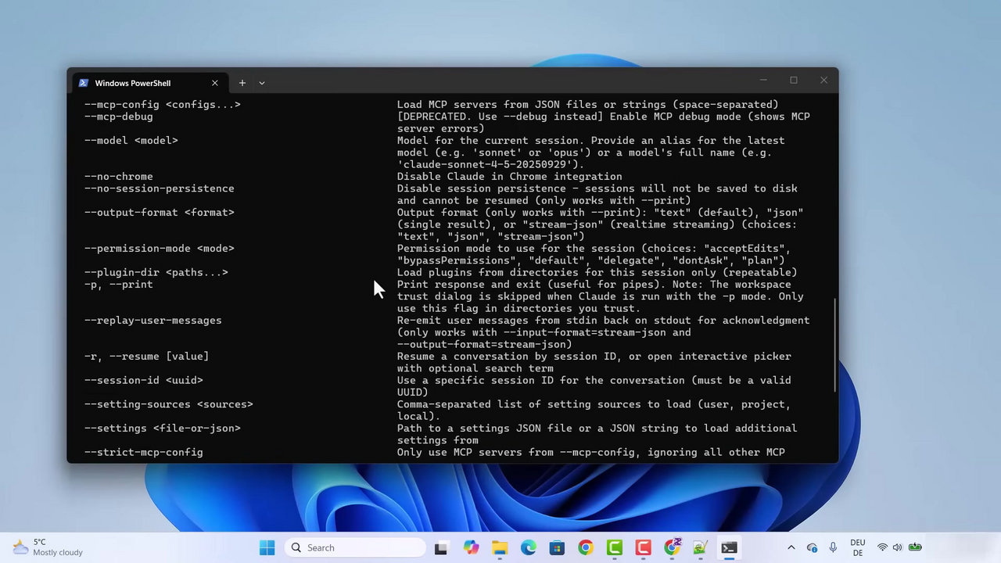The image size is (1001, 563).
Task: Open Notepad++ from the taskbar
Action: point(701,547)
